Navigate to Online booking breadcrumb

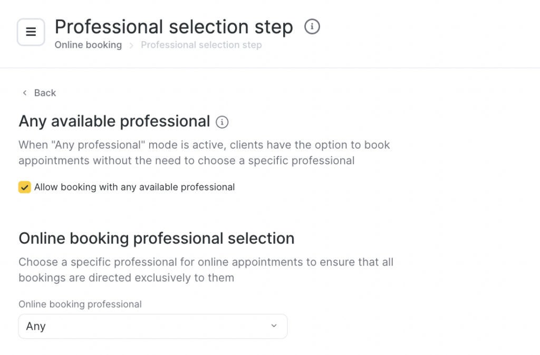coord(88,45)
